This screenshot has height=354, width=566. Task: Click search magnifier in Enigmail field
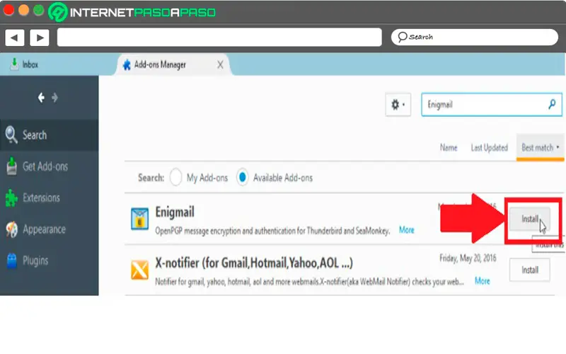click(x=552, y=104)
